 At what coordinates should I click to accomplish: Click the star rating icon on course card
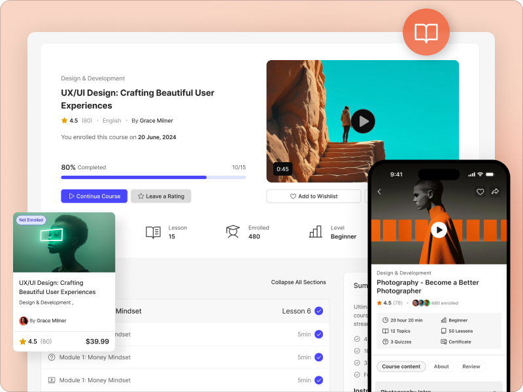[x=23, y=341]
